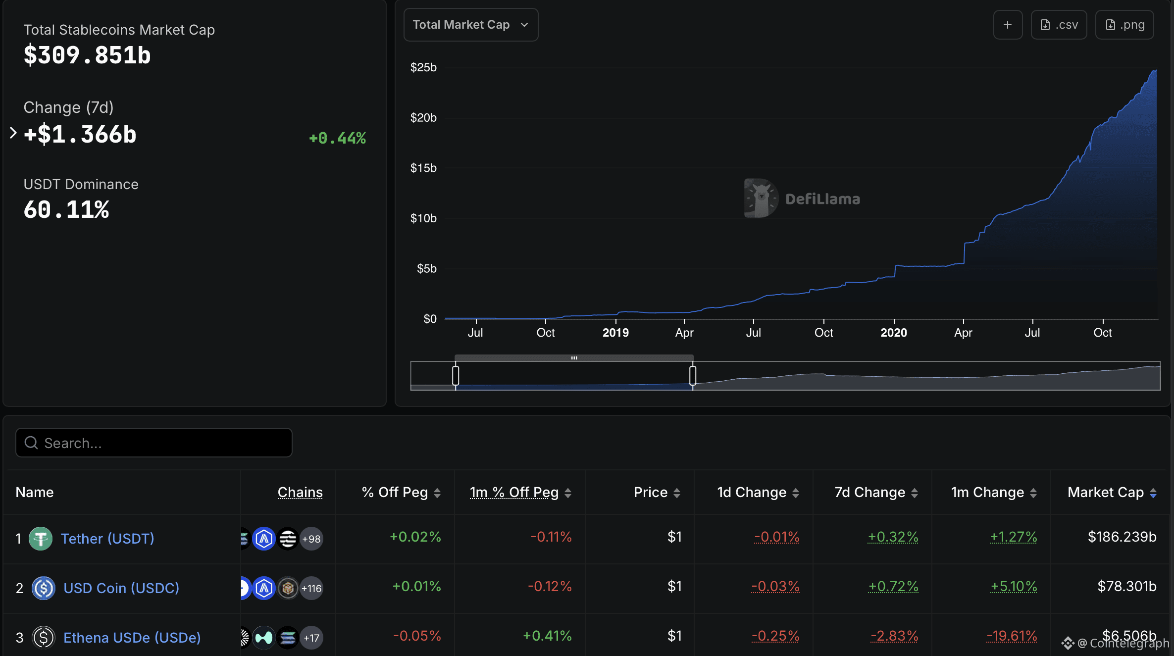
Task: Click the Arbitrum chain icon for Tether
Action: click(264, 539)
